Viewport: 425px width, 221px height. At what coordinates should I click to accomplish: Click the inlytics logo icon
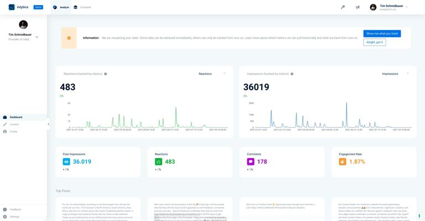[12, 7]
